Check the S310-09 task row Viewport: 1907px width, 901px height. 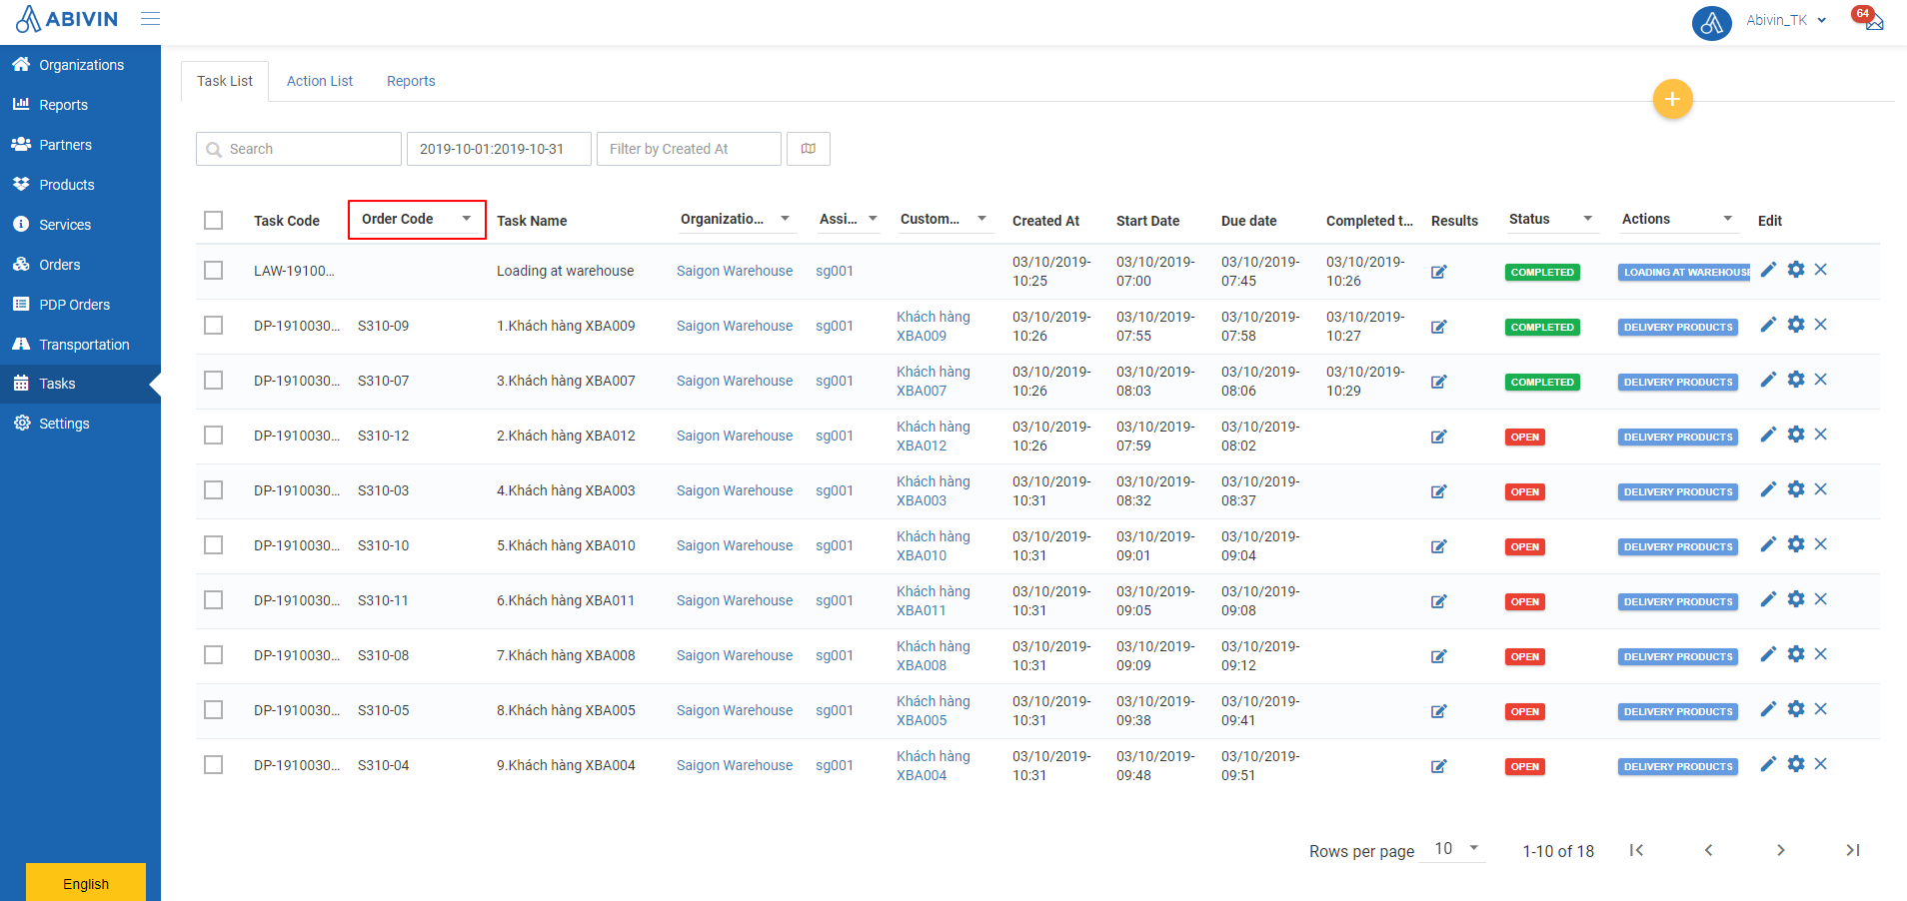[x=213, y=326]
